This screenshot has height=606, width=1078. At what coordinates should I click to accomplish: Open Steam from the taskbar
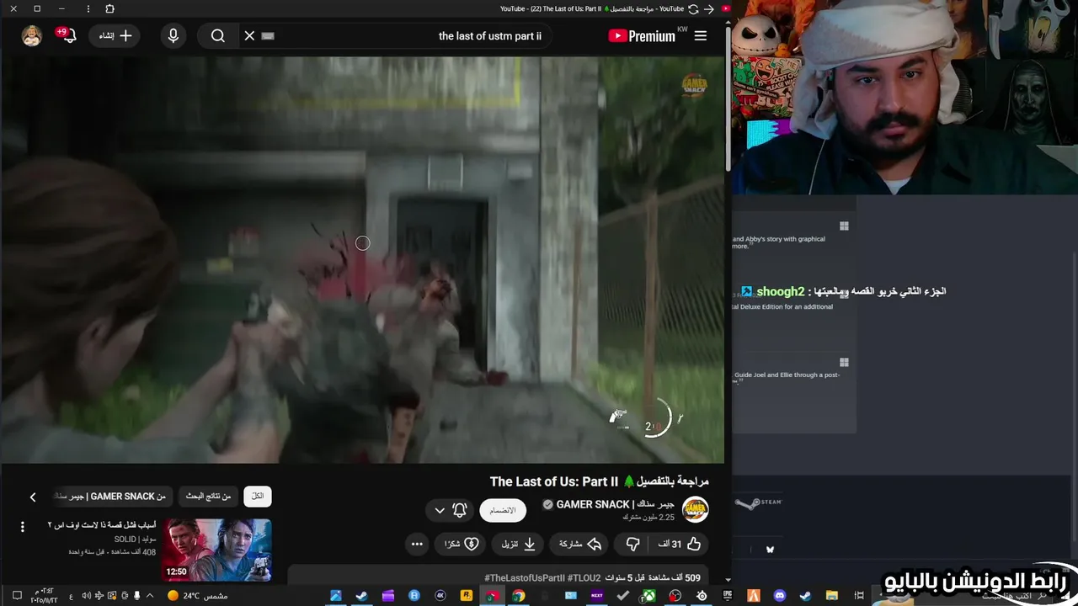[x=361, y=596]
